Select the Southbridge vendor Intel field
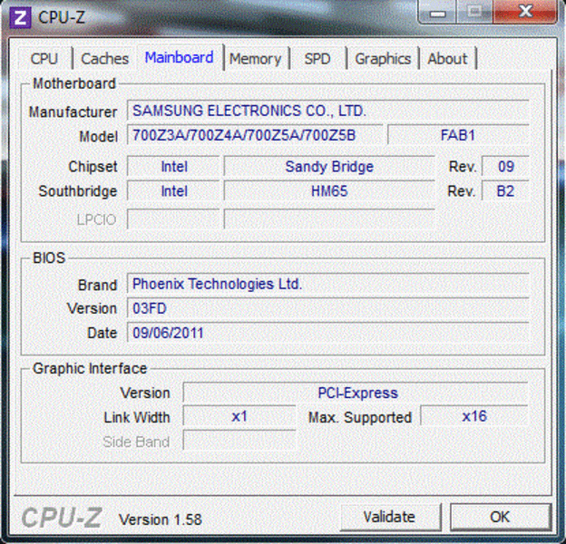The image size is (566, 544). (173, 190)
